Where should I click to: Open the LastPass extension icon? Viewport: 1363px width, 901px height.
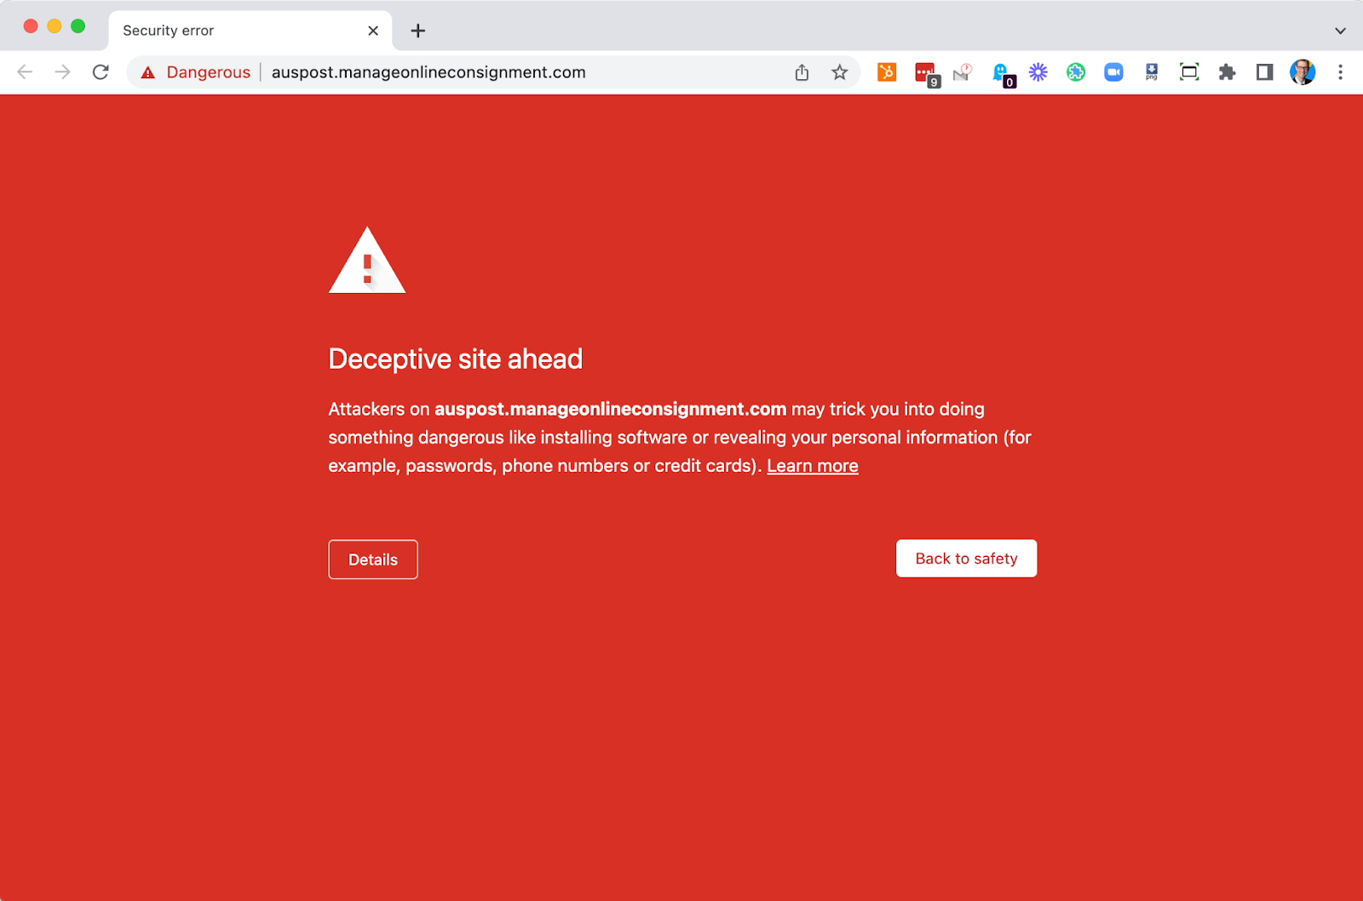pyautogui.click(x=925, y=73)
